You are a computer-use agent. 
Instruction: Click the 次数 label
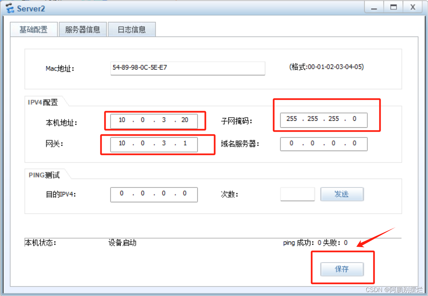pos(230,194)
